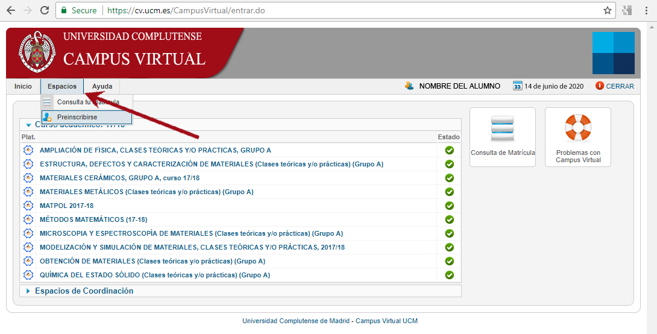Open MATPOL 2017-18 course link
The width and height of the screenshot is (657, 334).
pyautogui.click(x=67, y=206)
